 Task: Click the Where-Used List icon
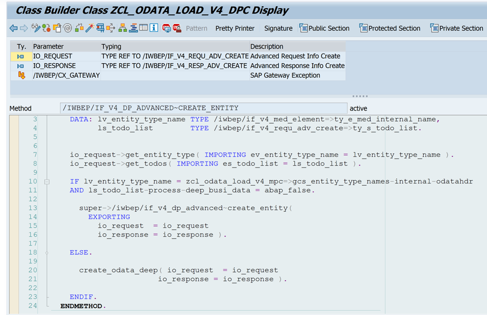click(x=100, y=28)
